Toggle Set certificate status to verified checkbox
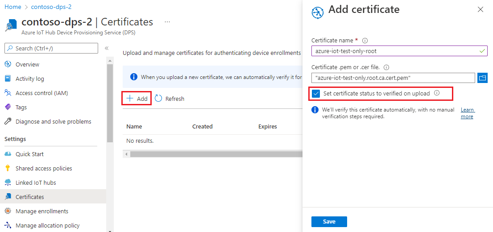The width and height of the screenshot is (493, 232). click(316, 94)
